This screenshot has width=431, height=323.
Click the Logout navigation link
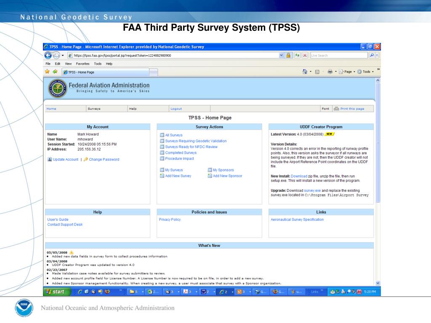pos(176,109)
